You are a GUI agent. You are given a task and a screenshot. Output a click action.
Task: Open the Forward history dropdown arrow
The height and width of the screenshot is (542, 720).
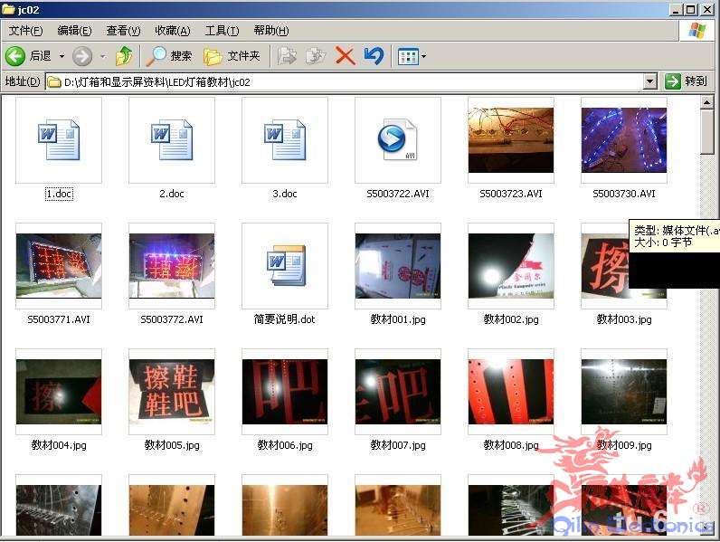coord(103,56)
